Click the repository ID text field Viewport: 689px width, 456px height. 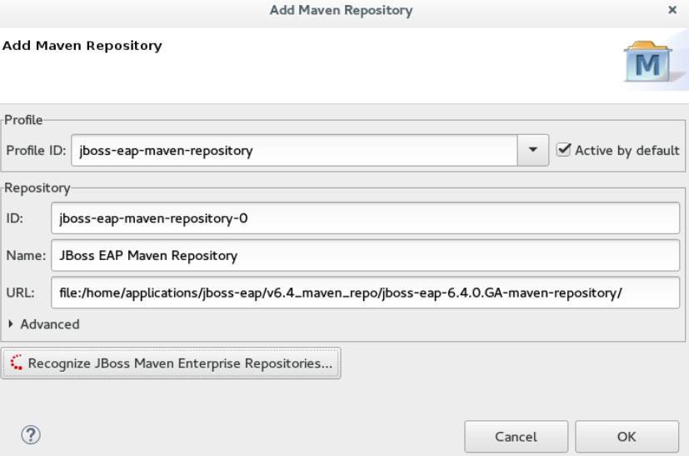pyautogui.click(x=365, y=219)
